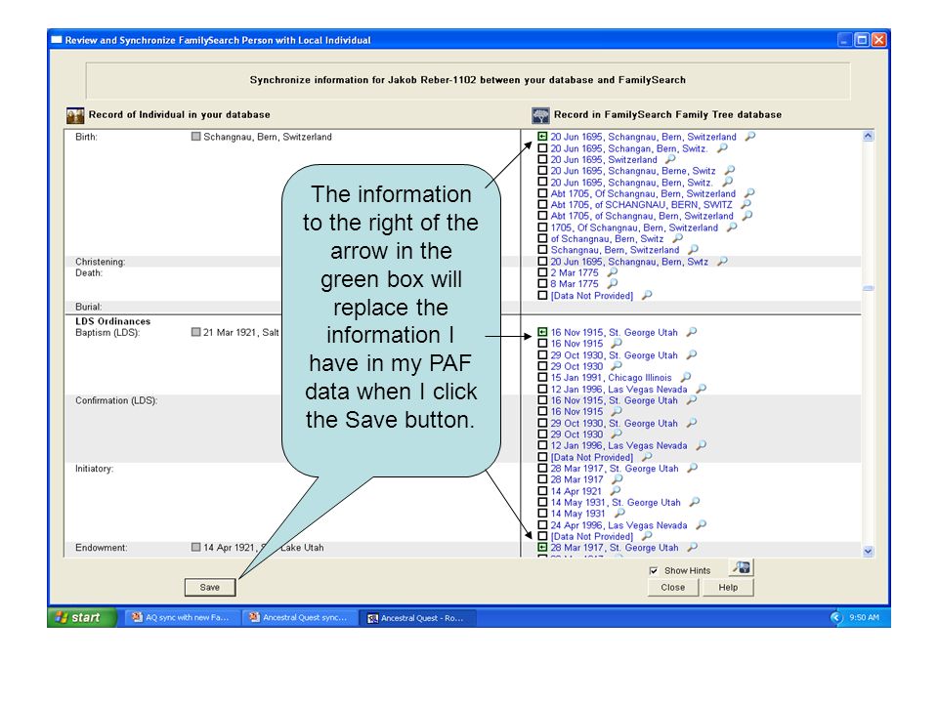Click the local database record header icon

point(75,115)
